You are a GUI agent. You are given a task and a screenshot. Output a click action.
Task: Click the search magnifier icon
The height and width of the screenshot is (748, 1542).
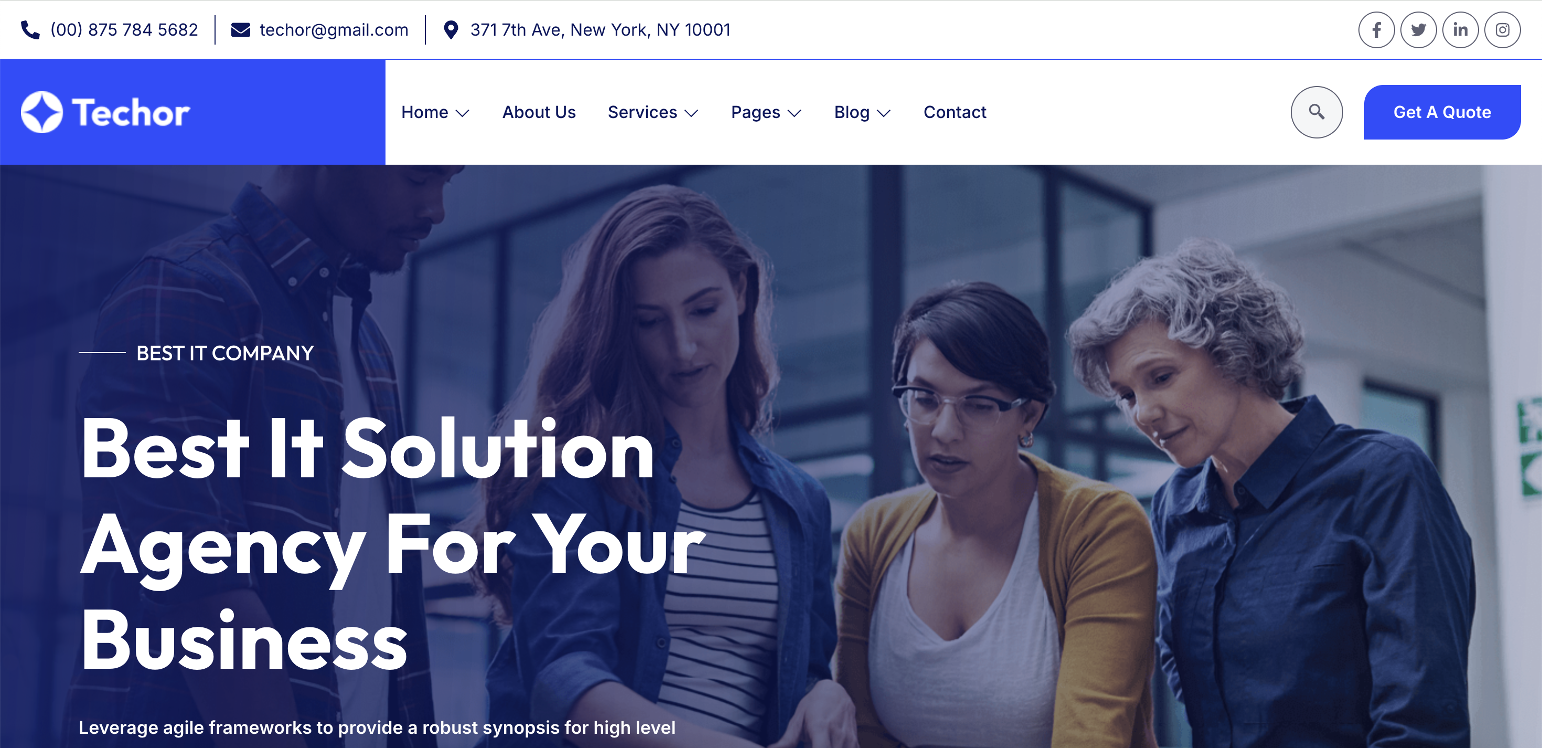pyautogui.click(x=1316, y=112)
